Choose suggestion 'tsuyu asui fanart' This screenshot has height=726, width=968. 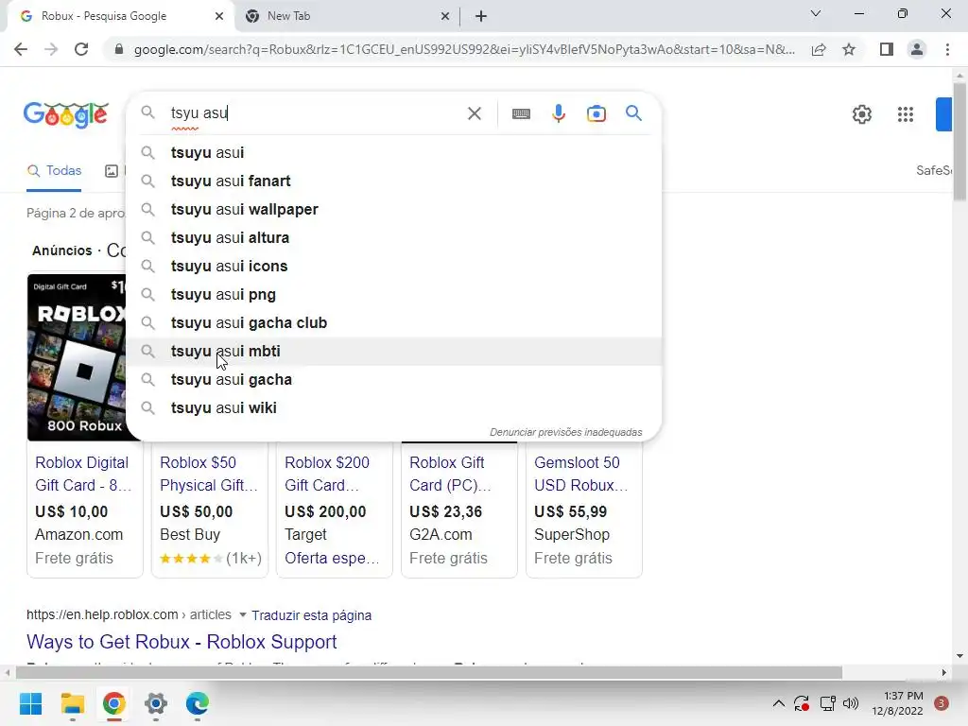coord(394,181)
